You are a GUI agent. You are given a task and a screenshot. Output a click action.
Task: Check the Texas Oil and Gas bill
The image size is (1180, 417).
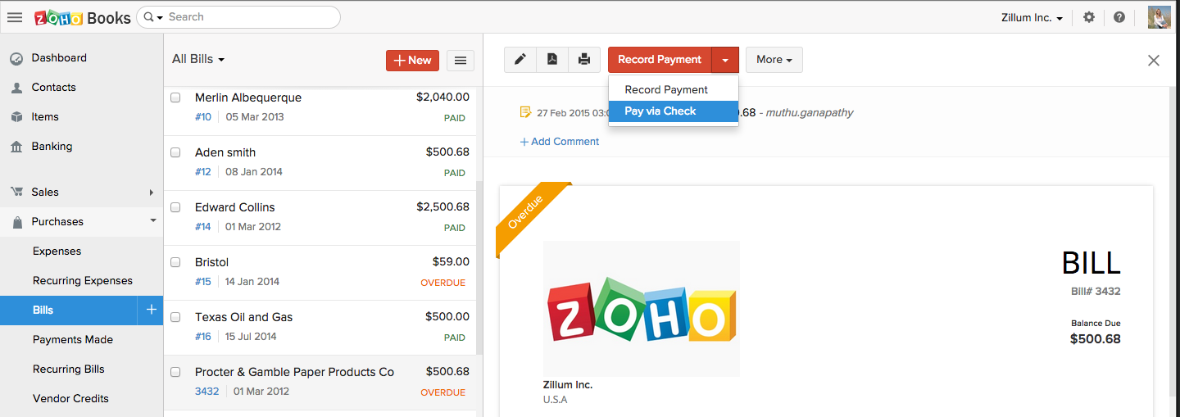coord(175,317)
